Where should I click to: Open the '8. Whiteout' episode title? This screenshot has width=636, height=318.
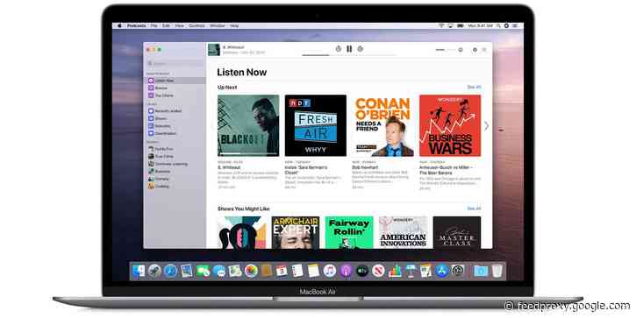click(x=229, y=167)
